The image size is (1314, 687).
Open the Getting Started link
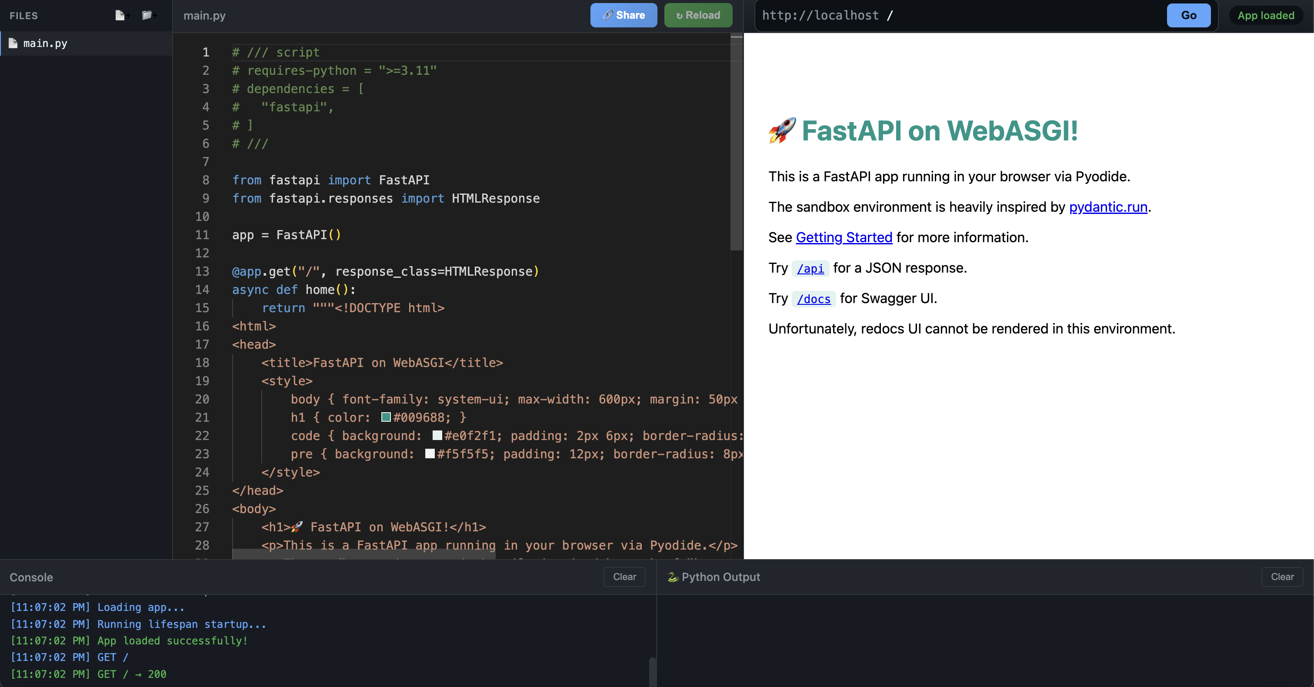pos(844,238)
